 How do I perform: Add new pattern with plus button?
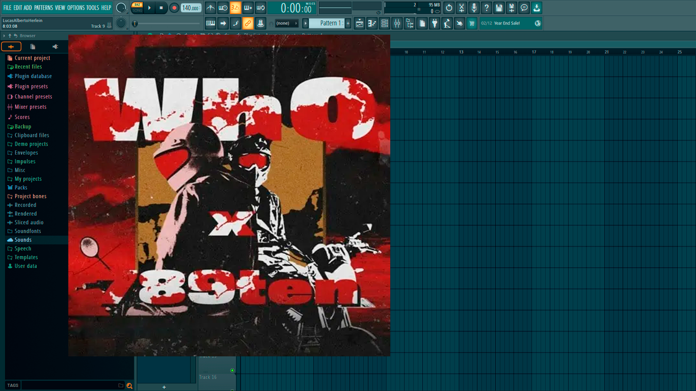348,23
